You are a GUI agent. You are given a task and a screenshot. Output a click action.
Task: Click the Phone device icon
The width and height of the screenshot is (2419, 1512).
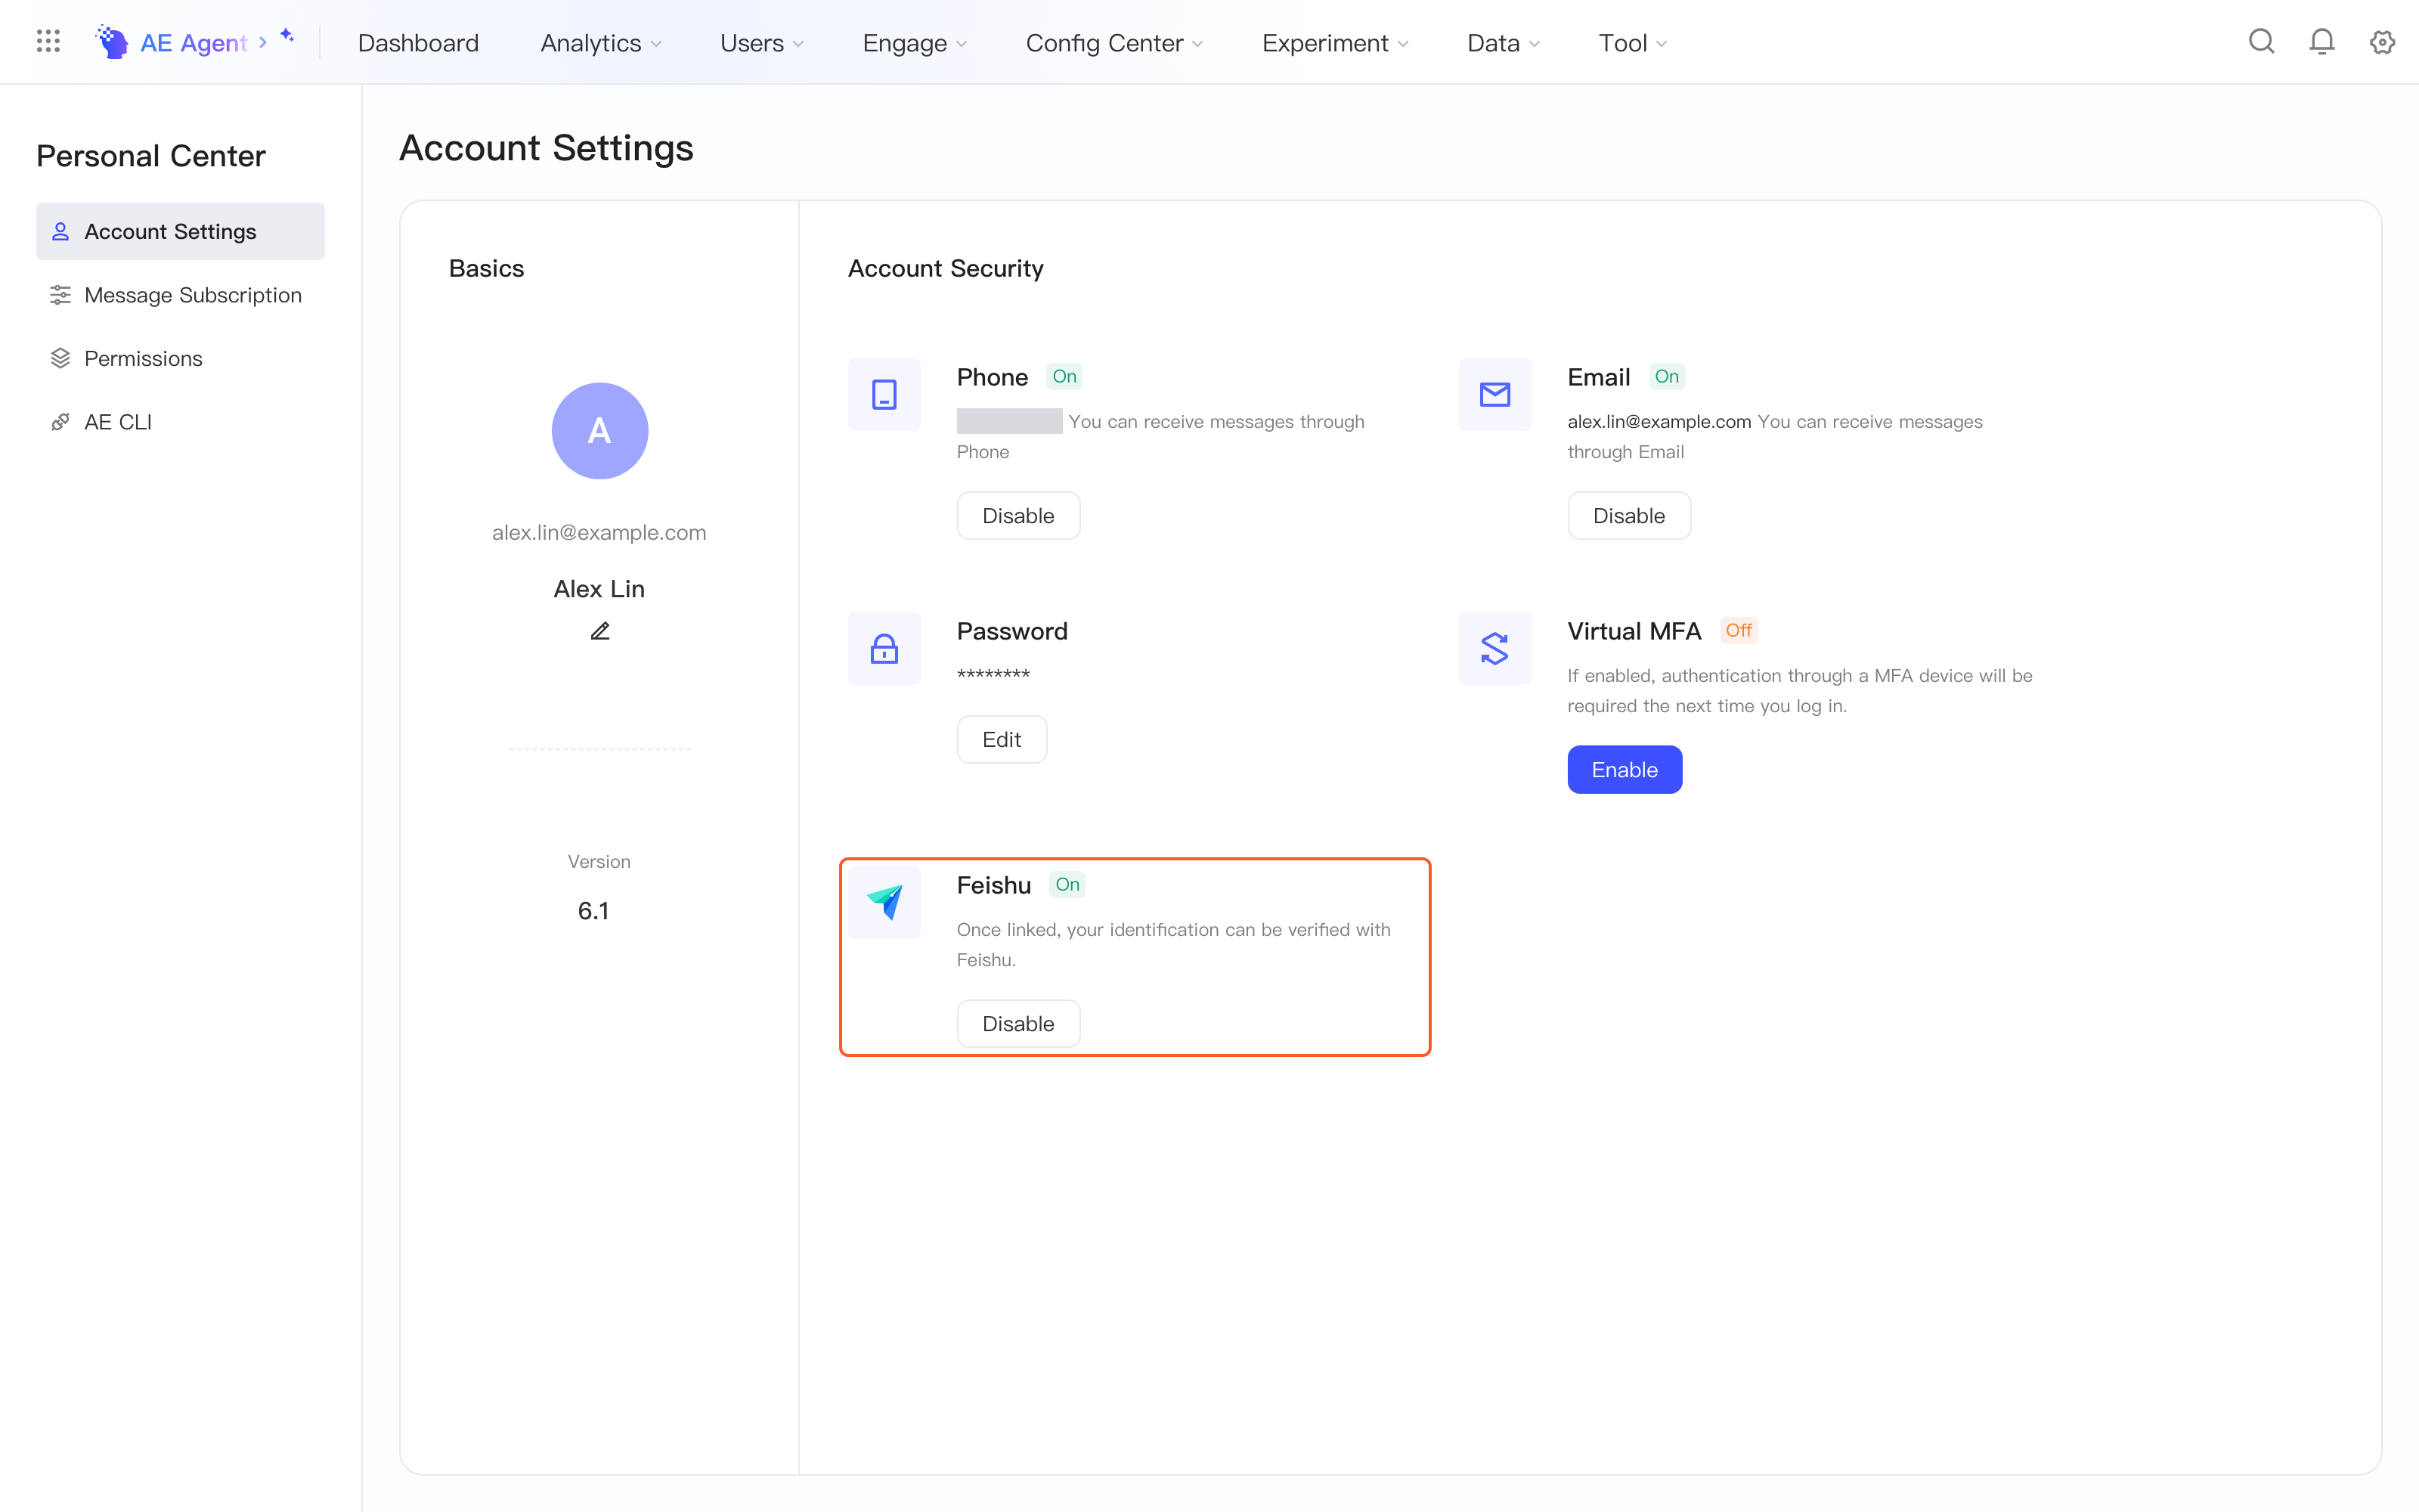884,395
